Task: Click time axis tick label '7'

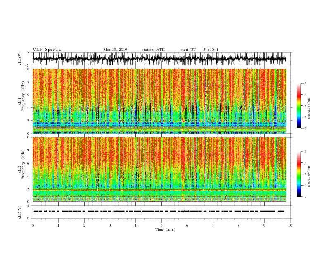Action: point(213,225)
